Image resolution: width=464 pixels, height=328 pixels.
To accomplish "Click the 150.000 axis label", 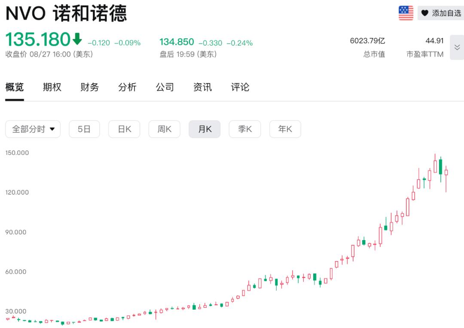I will coord(17,153).
